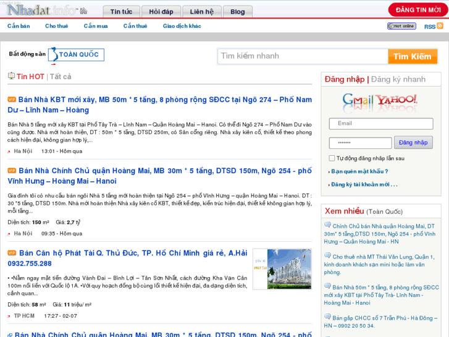Open the Tin tức tab

[122, 12]
